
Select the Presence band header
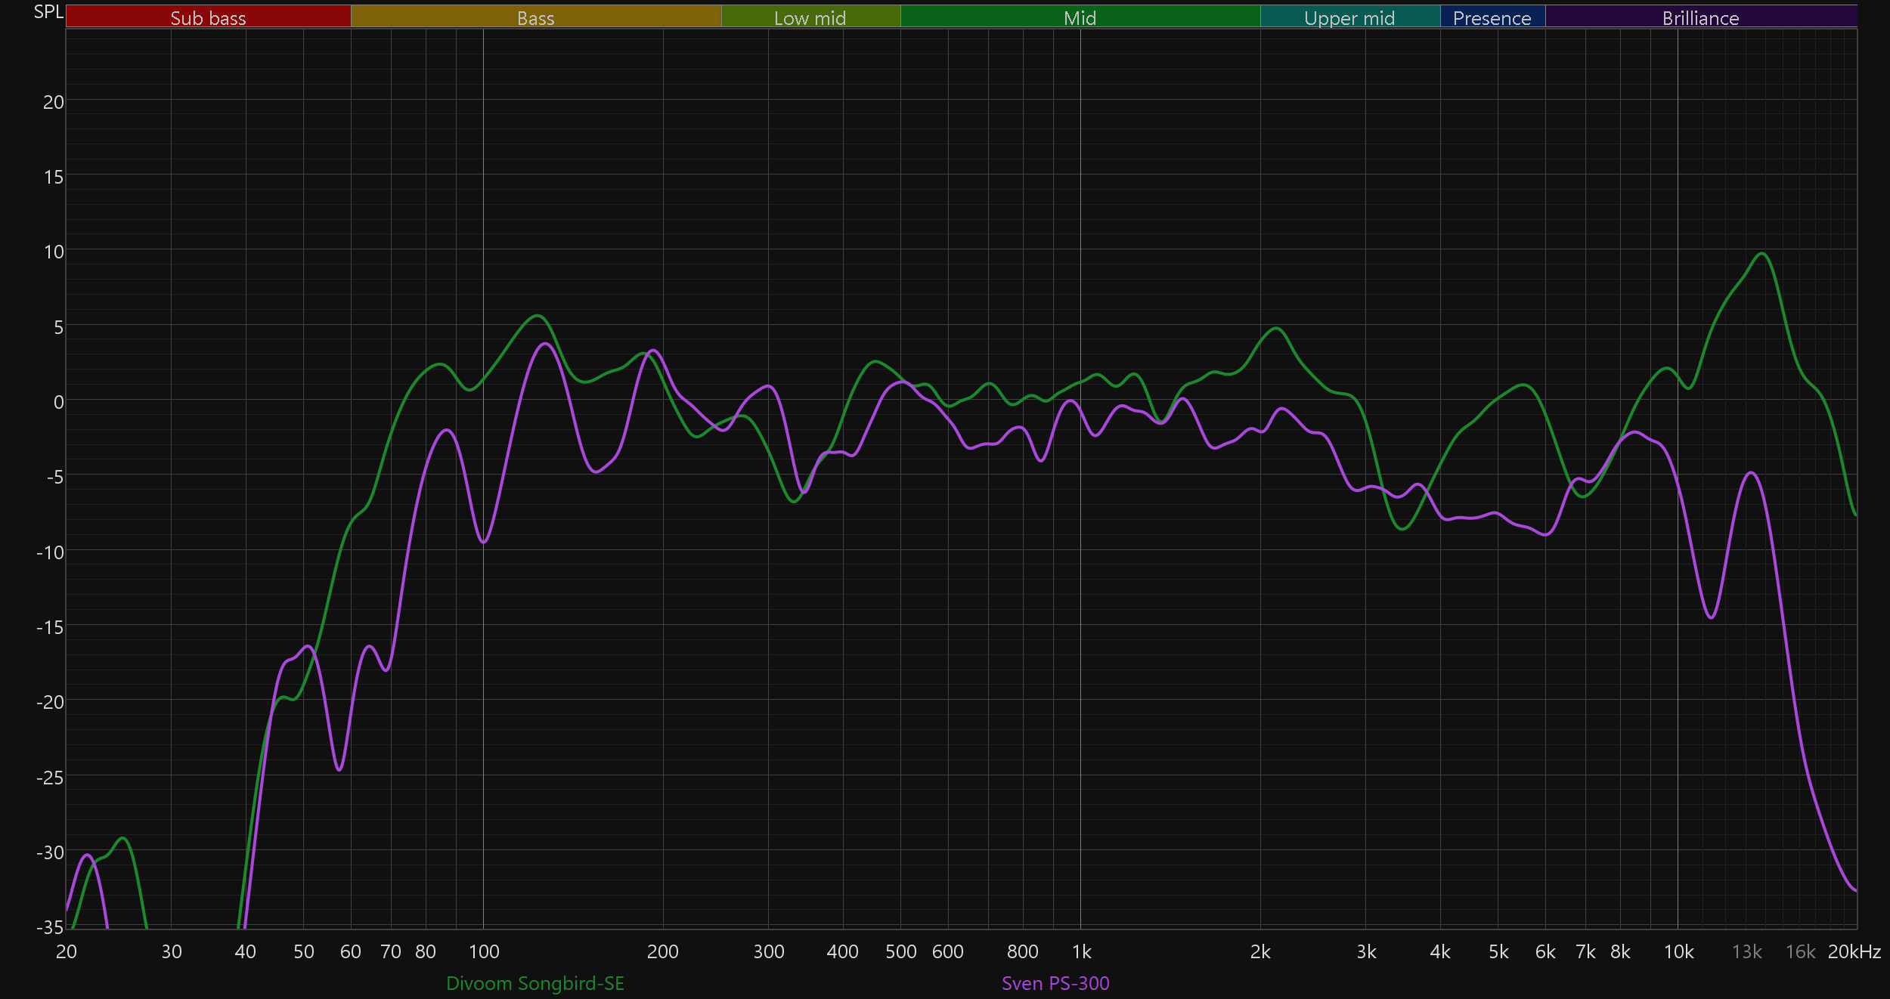pos(1492,17)
